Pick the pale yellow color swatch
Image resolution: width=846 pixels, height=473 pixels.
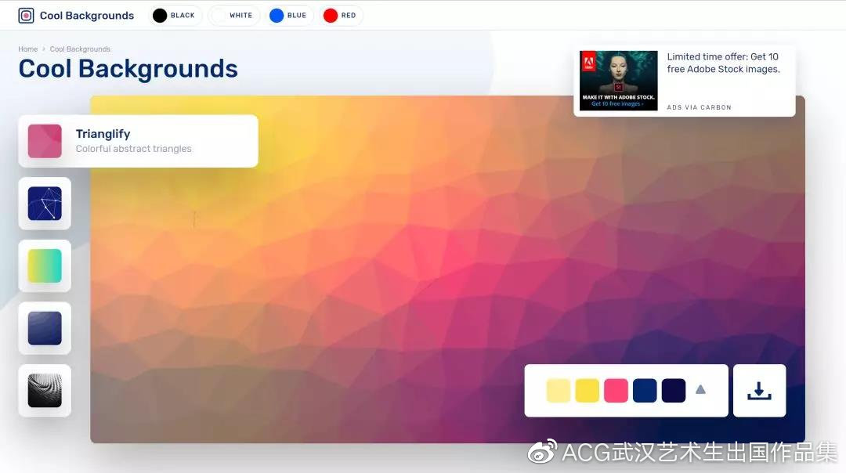click(x=559, y=391)
